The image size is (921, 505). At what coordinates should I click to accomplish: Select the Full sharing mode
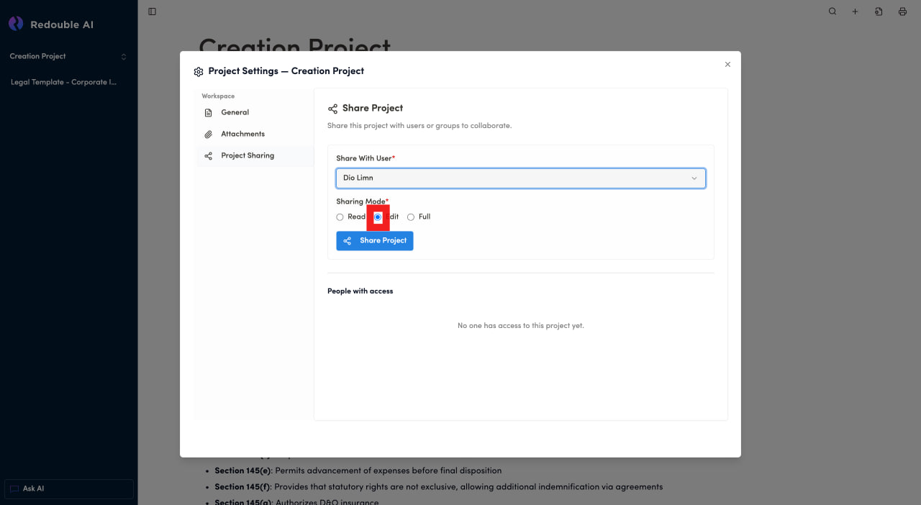point(411,217)
